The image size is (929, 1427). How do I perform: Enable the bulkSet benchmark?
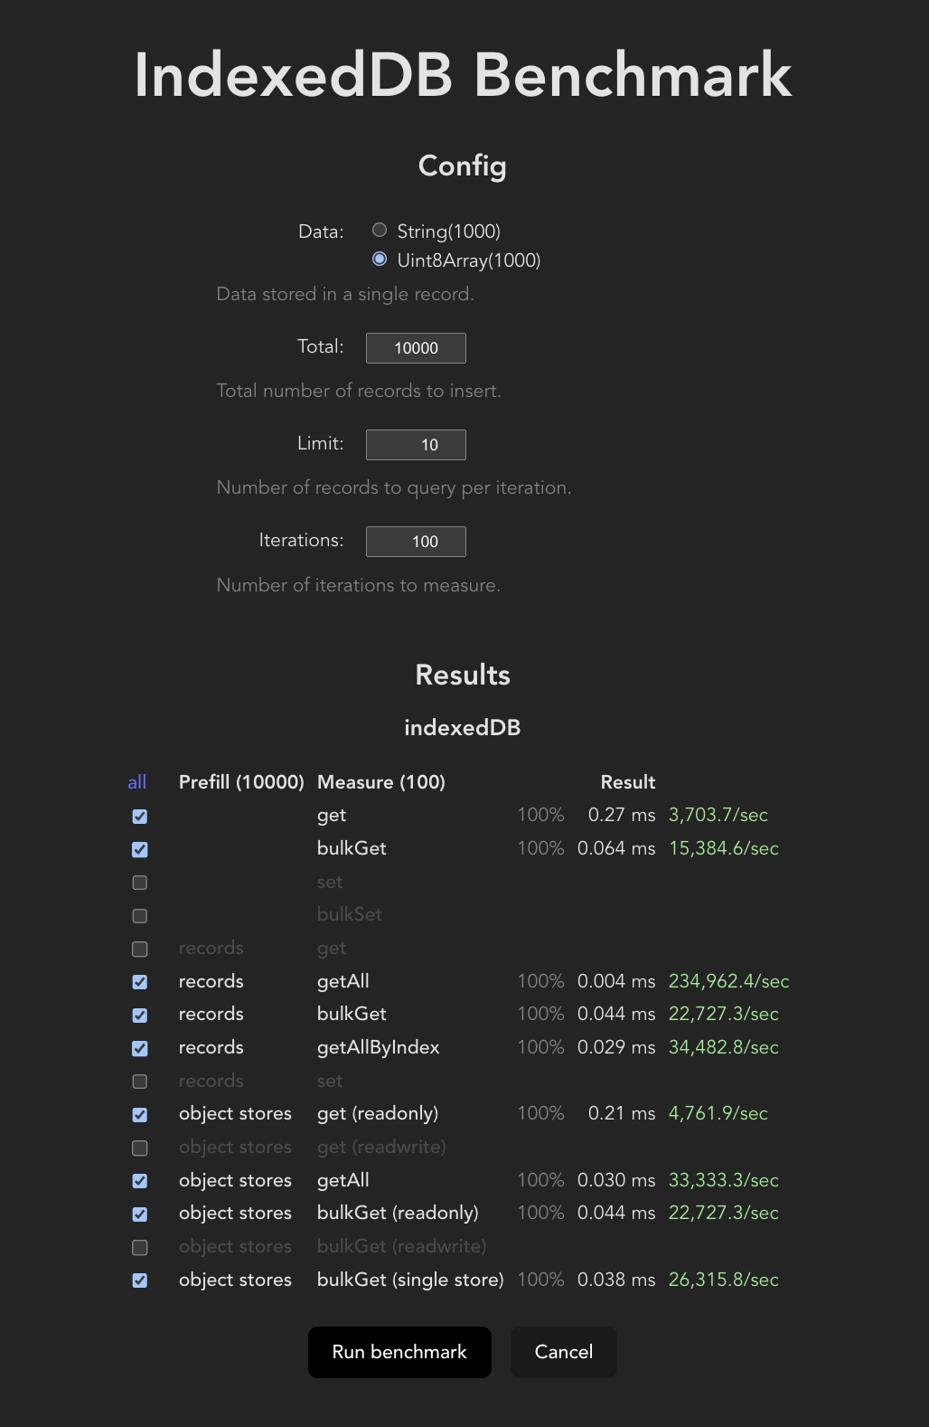[x=139, y=916]
